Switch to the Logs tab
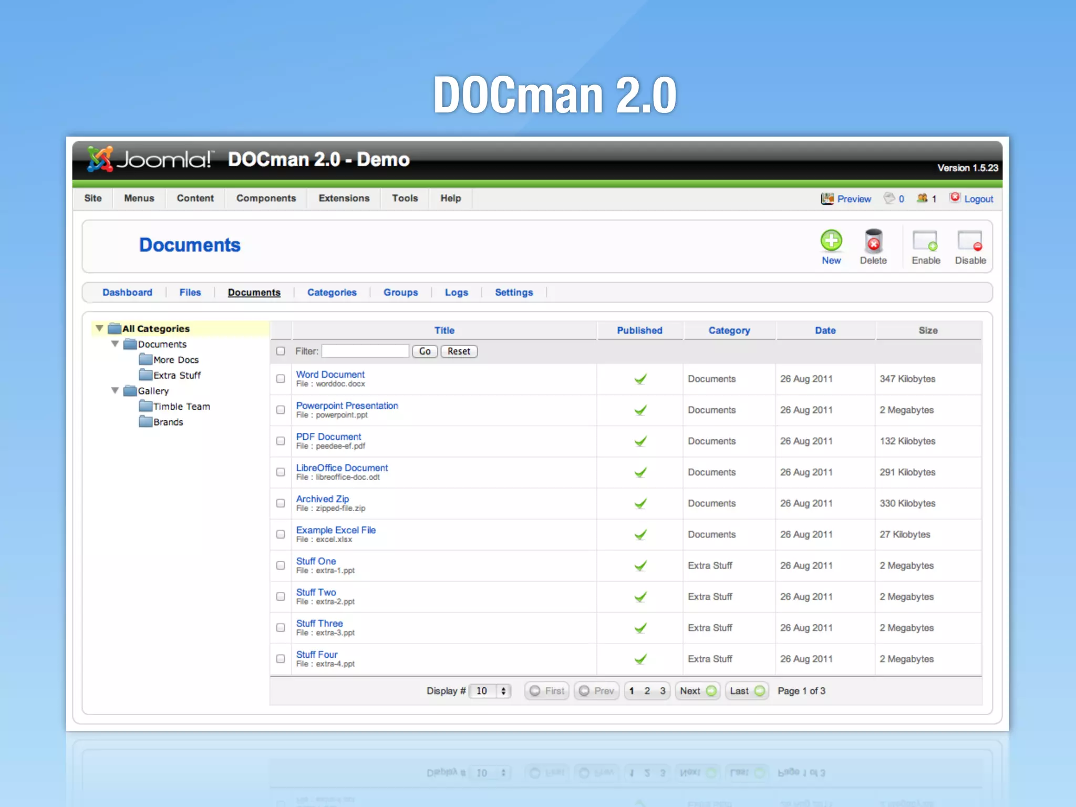This screenshot has width=1076, height=807. pyautogui.click(x=456, y=292)
